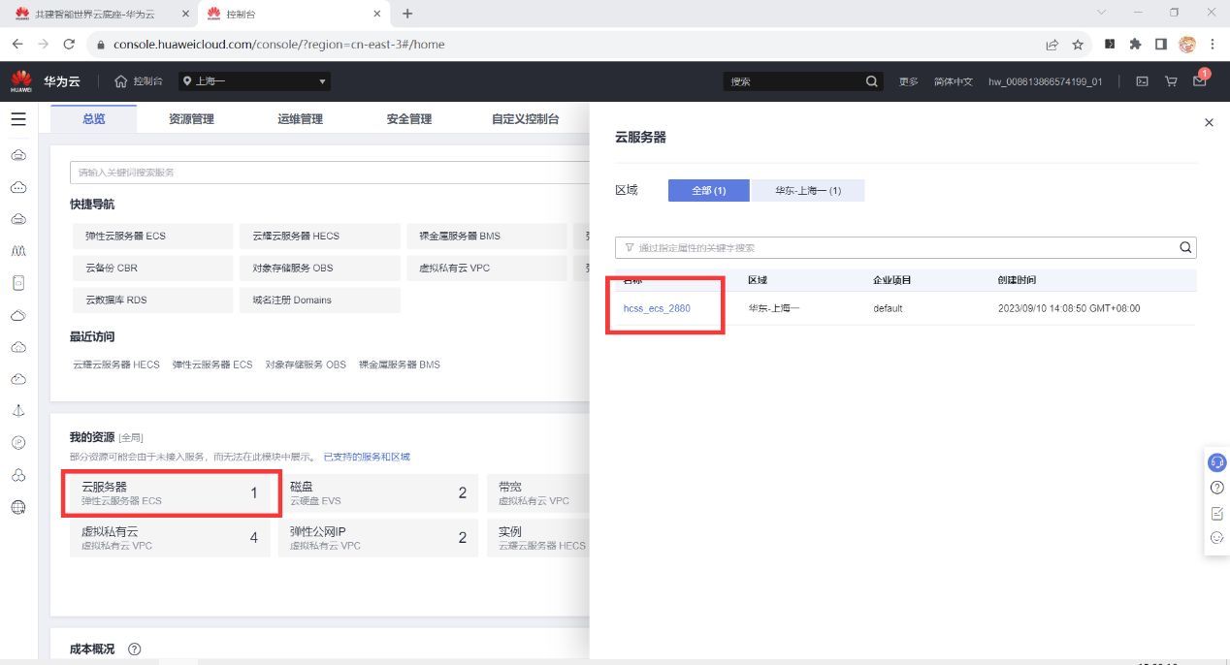Open 对象存储服务 OBS under 最近访问
This screenshot has width=1230, height=665.
pos(306,364)
